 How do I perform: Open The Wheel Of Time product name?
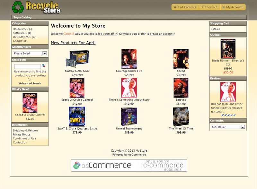tap(181, 128)
